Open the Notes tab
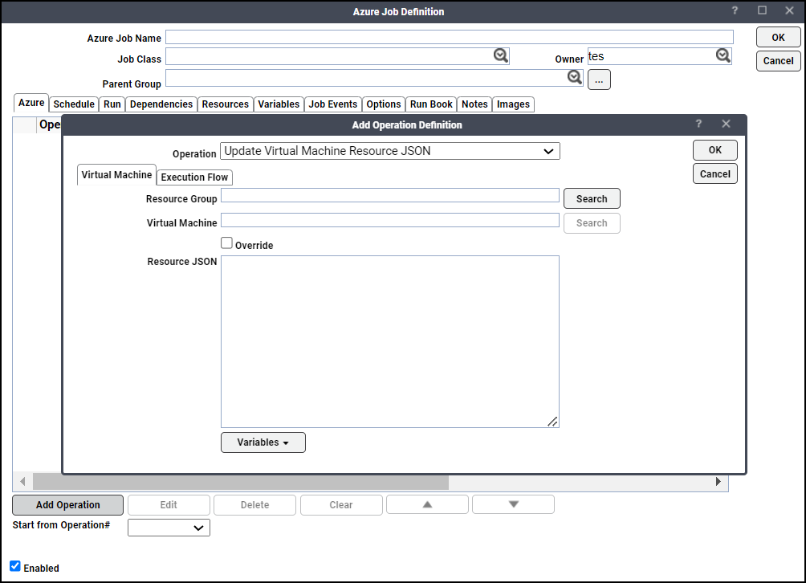The image size is (806, 583). [474, 104]
